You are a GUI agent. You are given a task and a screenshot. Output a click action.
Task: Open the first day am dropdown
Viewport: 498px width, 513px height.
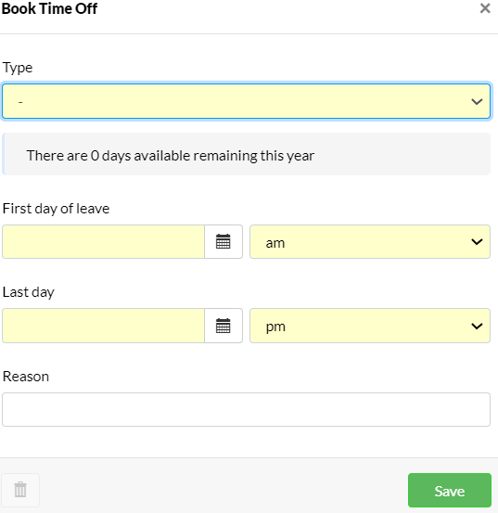370,242
